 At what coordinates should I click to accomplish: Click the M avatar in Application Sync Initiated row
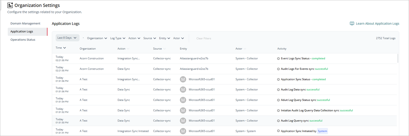(x=183, y=131)
